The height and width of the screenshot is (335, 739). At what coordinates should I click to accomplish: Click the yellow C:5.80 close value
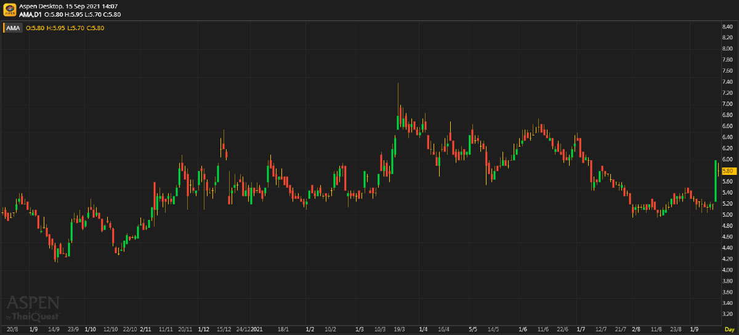click(x=95, y=28)
